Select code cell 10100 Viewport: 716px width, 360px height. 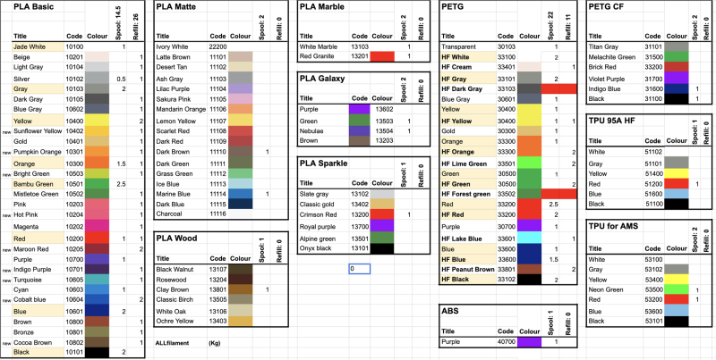click(x=74, y=46)
